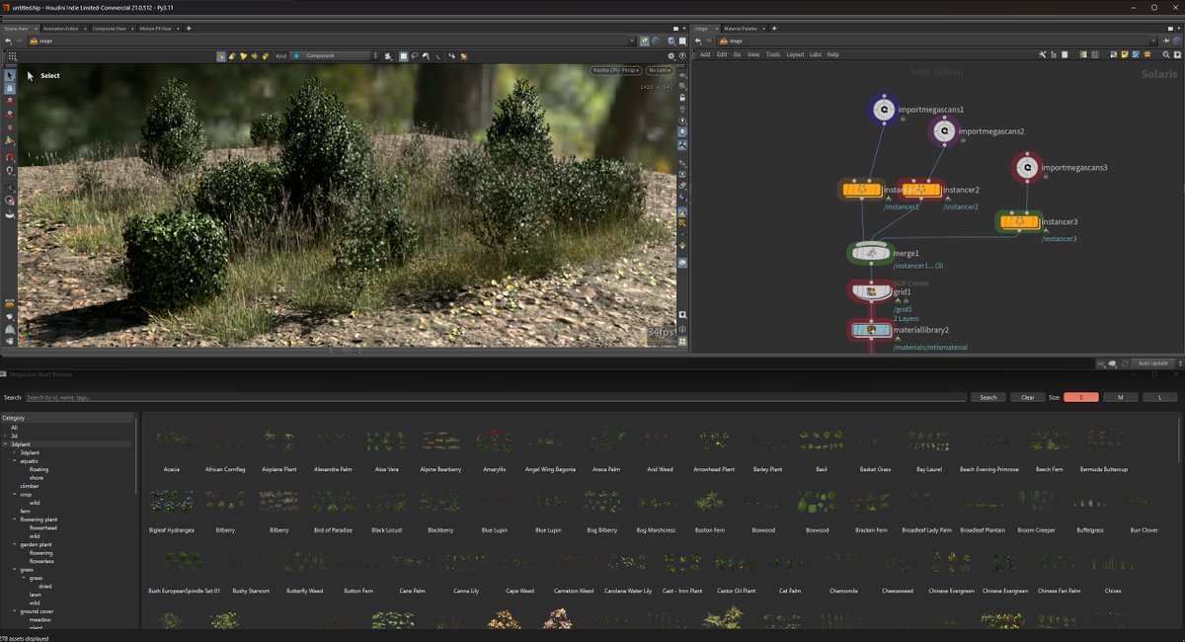The height and width of the screenshot is (642, 1185).
Task: Open the Add menu in network editor
Action: coord(705,54)
